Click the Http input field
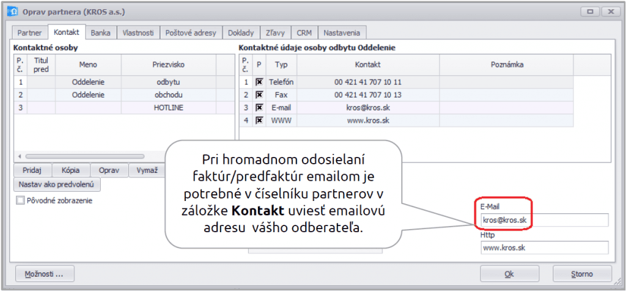The width and height of the screenshot is (626, 292). [544, 247]
